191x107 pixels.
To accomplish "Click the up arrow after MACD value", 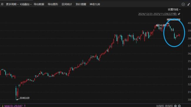I will (25, 106).
